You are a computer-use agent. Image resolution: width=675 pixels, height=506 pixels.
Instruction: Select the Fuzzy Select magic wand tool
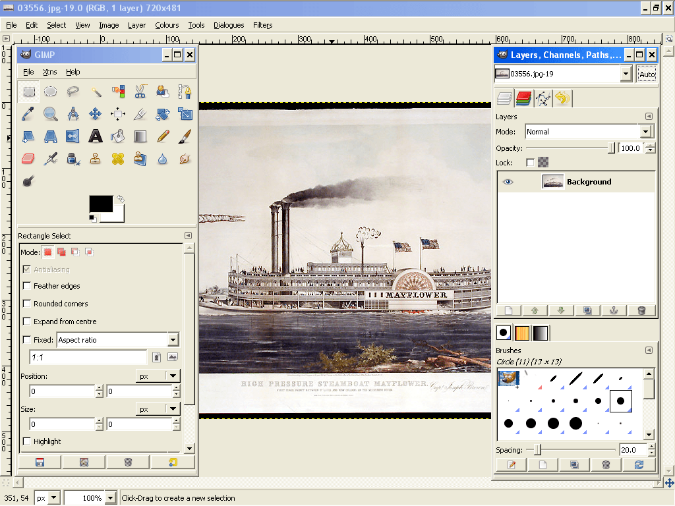[96, 91]
